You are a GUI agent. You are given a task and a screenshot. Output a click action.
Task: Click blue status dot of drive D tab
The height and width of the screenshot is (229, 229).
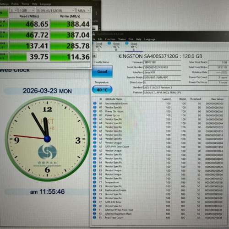tap(109, 44)
